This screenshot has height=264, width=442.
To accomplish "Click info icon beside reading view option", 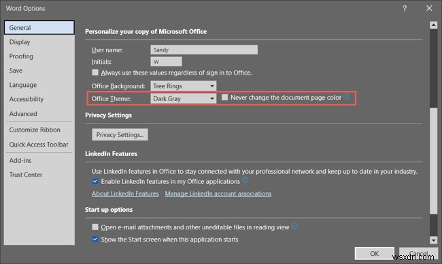I will click(x=294, y=226).
